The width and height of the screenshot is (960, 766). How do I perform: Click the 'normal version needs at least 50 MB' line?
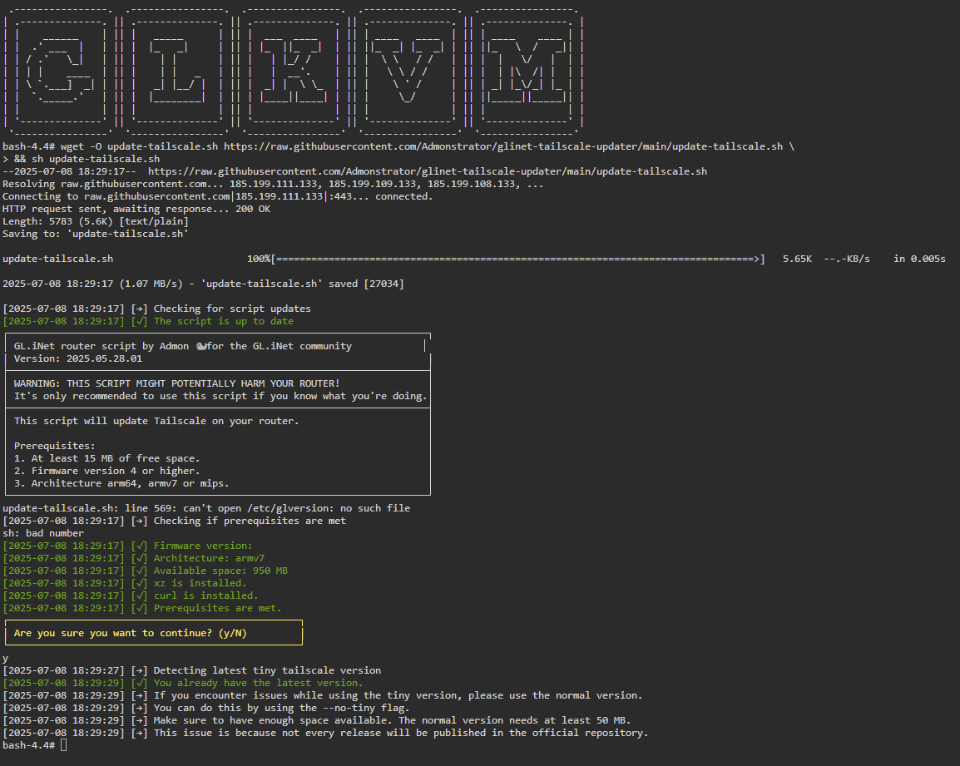tap(317, 720)
